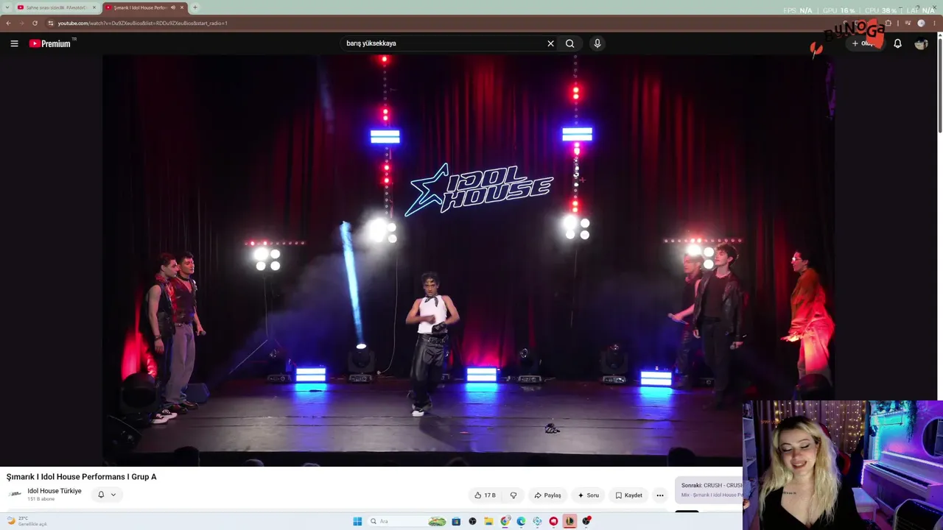Close the "Şımarık I Idol House" tab
The width and height of the screenshot is (943, 530).
(182, 7)
